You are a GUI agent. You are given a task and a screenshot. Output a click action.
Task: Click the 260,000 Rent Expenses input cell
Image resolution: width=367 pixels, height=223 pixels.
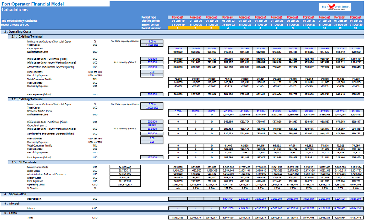pos(152,94)
